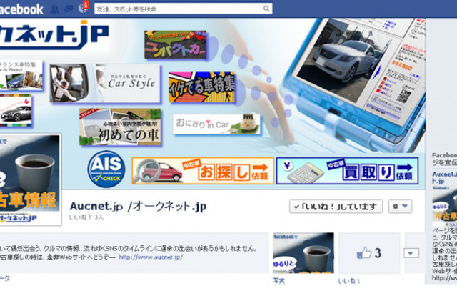Click the Aucnet.jp /オークネット.jp page title
Screen dimensions: 457x286
point(138,207)
